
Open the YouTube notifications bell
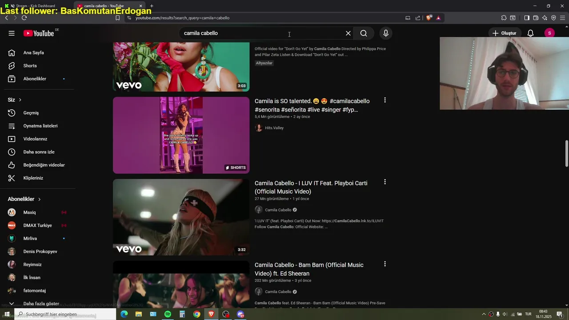pyautogui.click(x=530, y=33)
